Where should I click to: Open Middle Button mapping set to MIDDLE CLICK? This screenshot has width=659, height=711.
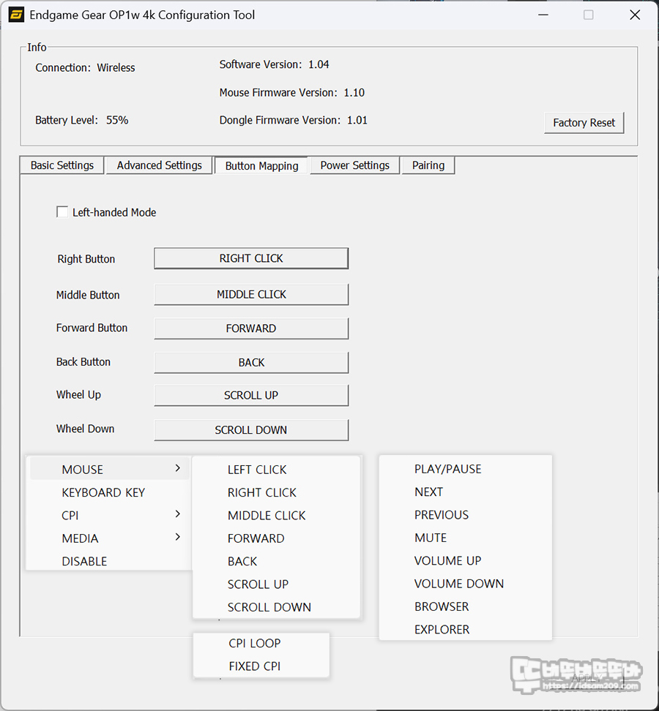251,294
